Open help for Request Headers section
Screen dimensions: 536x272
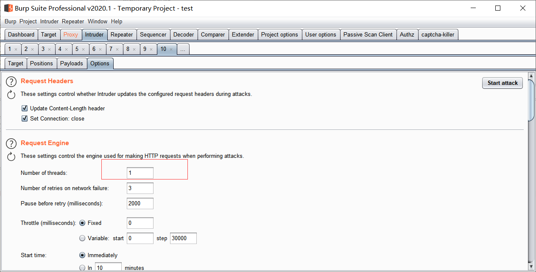coord(12,82)
